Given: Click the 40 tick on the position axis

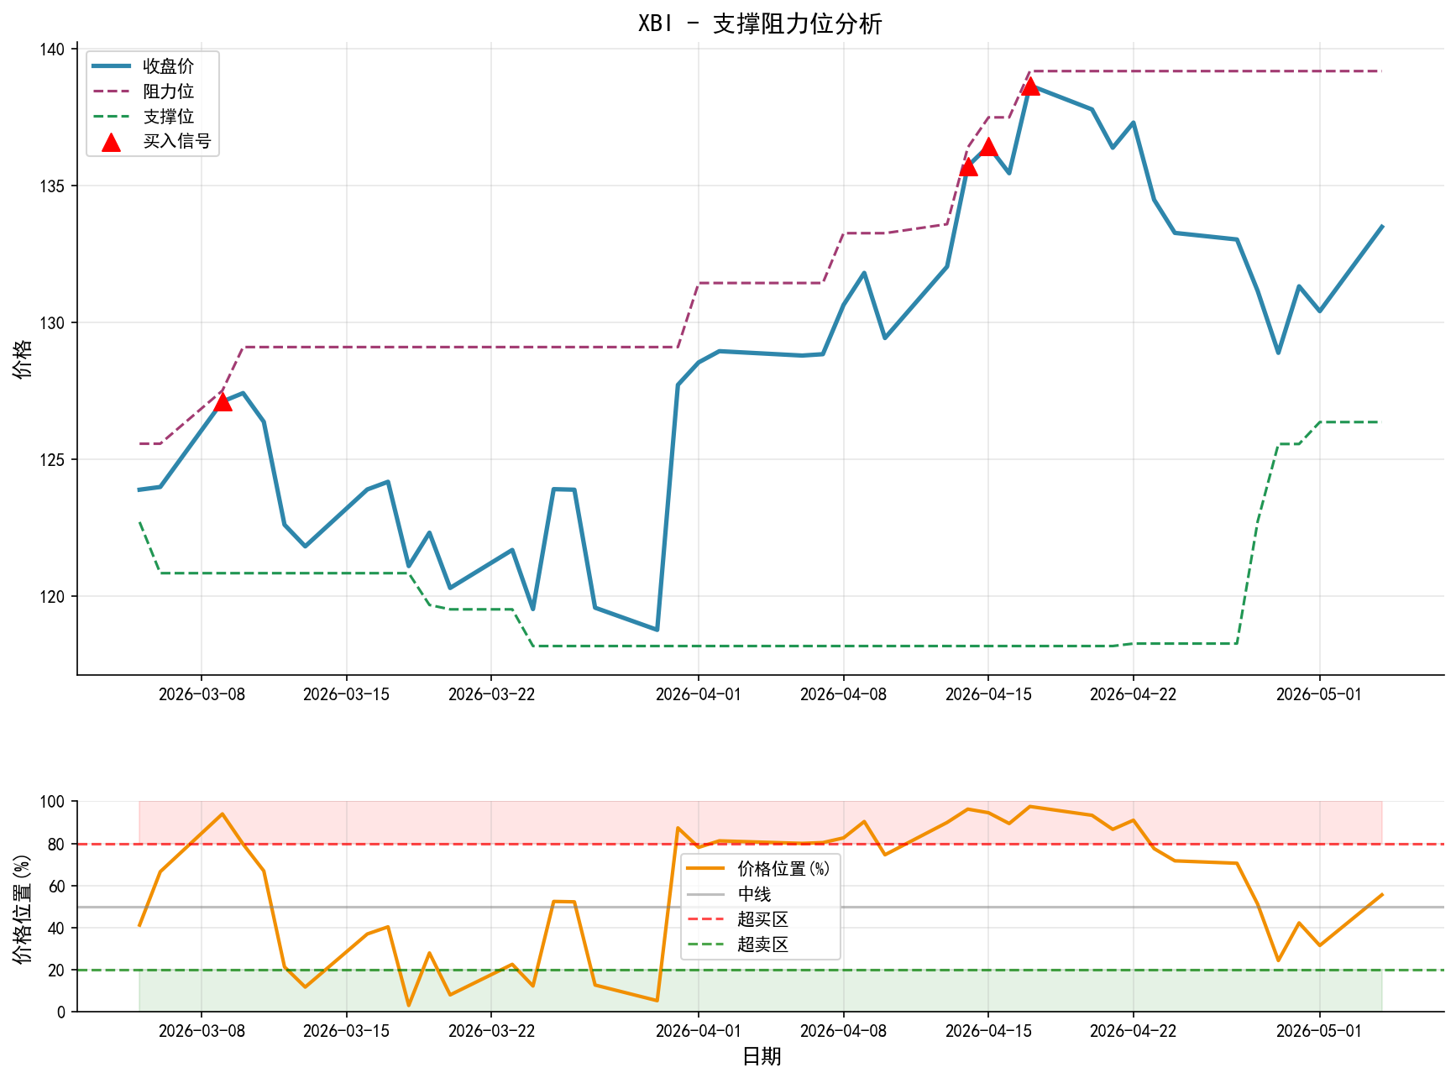Looking at the screenshot, I should [x=56, y=929].
